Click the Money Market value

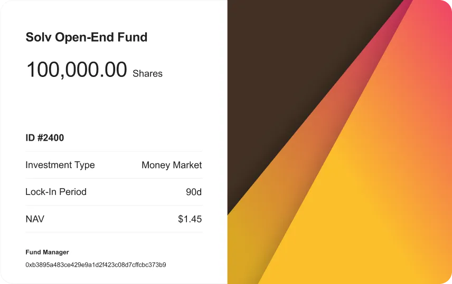pyautogui.click(x=172, y=165)
